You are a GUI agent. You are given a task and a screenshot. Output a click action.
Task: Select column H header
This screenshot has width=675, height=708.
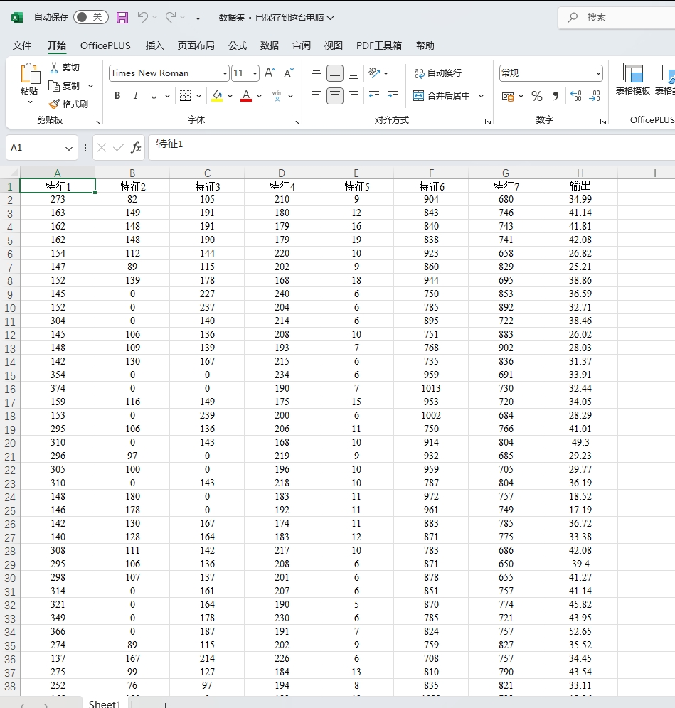click(x=580, y=173)
